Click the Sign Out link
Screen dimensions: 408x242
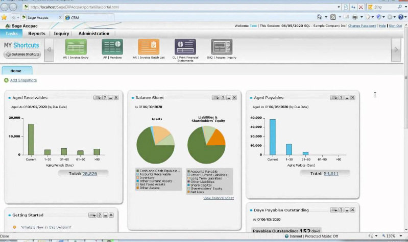(395, 25)
